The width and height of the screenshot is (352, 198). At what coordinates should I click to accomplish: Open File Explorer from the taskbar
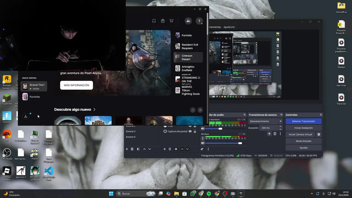[x=177, y=194]
